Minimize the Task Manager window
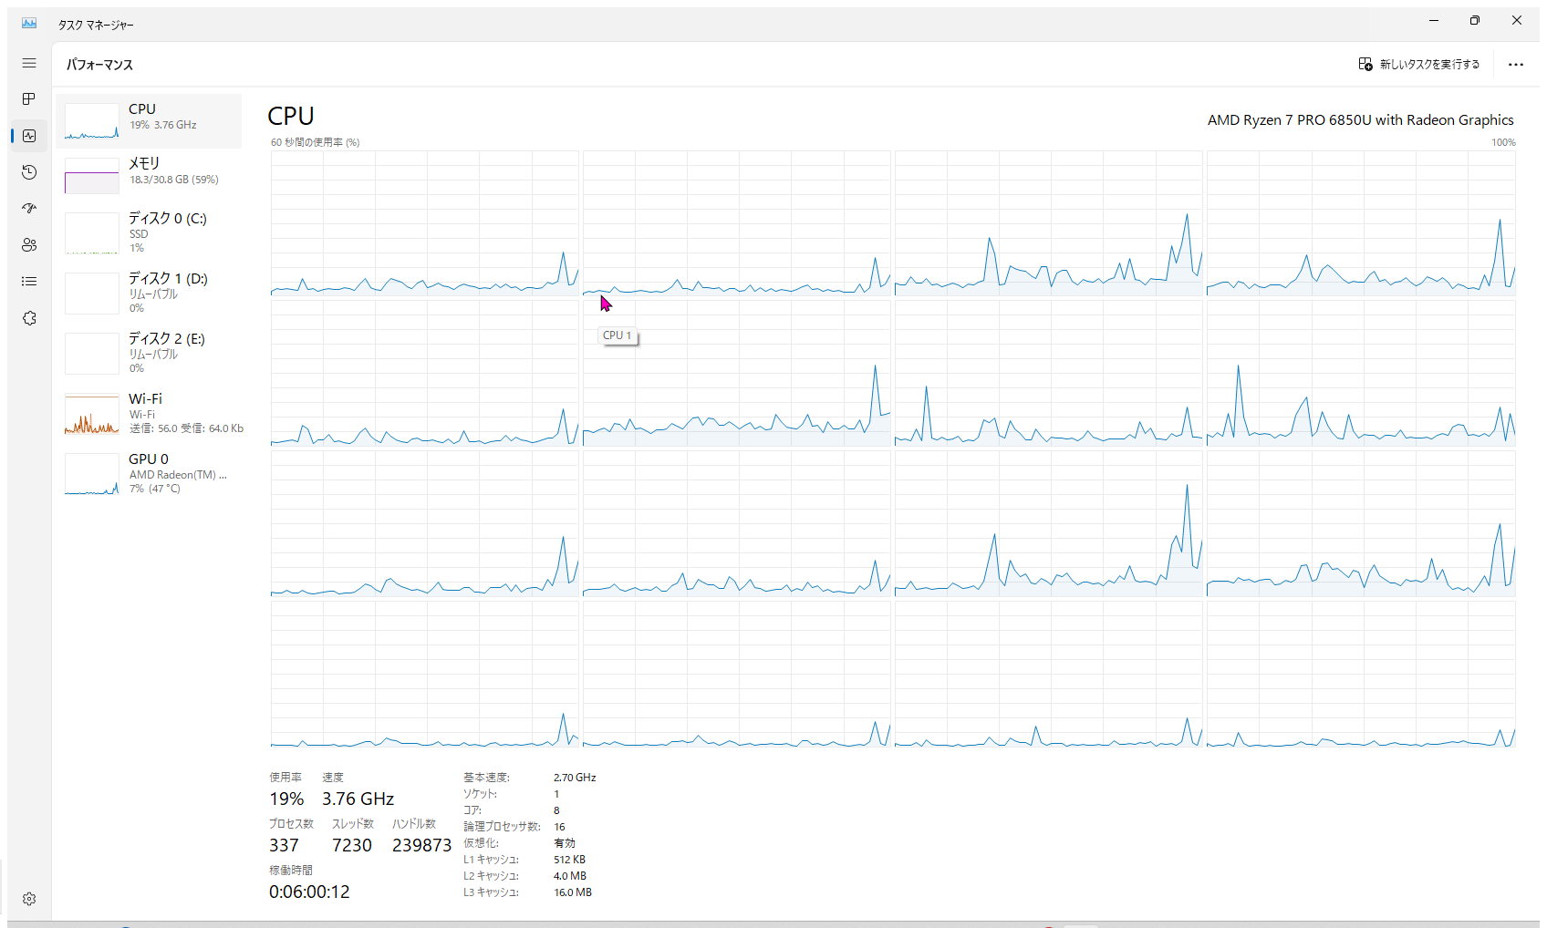 point(1433,20)
